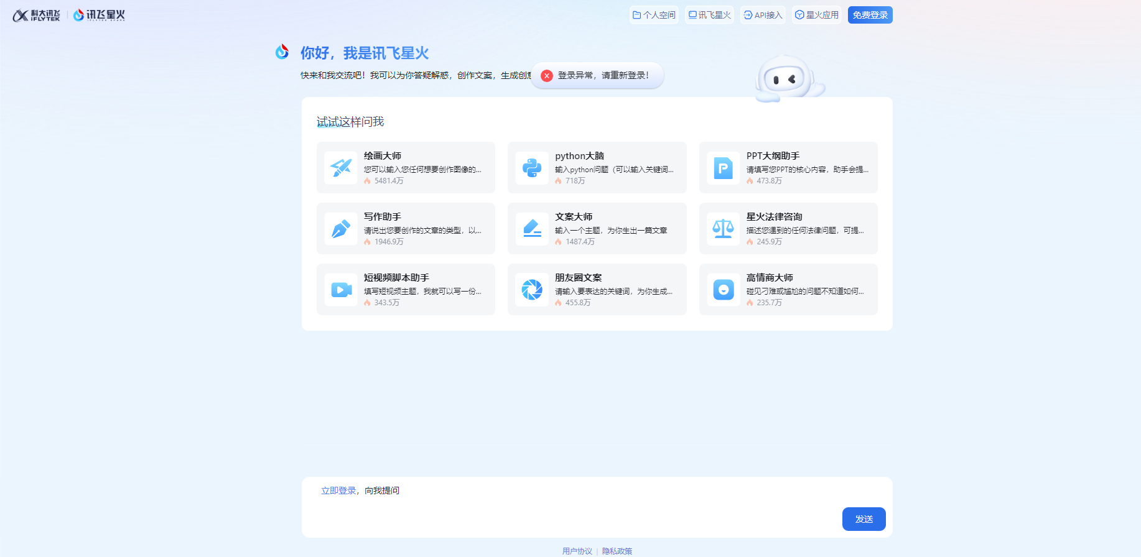Viewport: 1141px width, 557px height.
Task: Select the 写作助手 card title
Action: 383,217
